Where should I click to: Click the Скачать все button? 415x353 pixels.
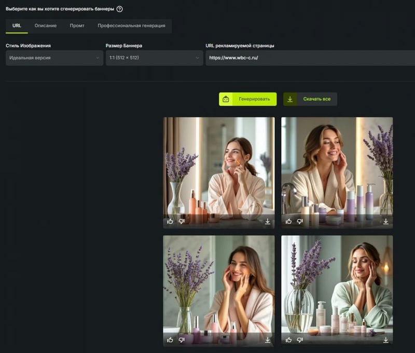coord(310,99)
